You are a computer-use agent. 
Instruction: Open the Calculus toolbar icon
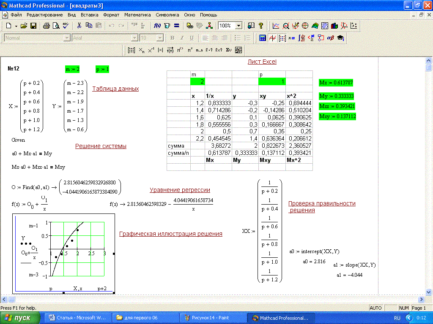(x=302, y=38)
